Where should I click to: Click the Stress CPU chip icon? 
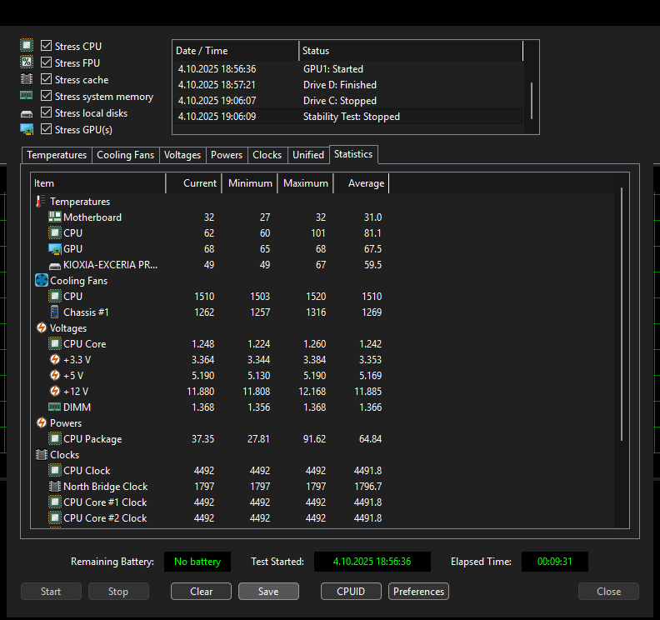click(27, 45)
